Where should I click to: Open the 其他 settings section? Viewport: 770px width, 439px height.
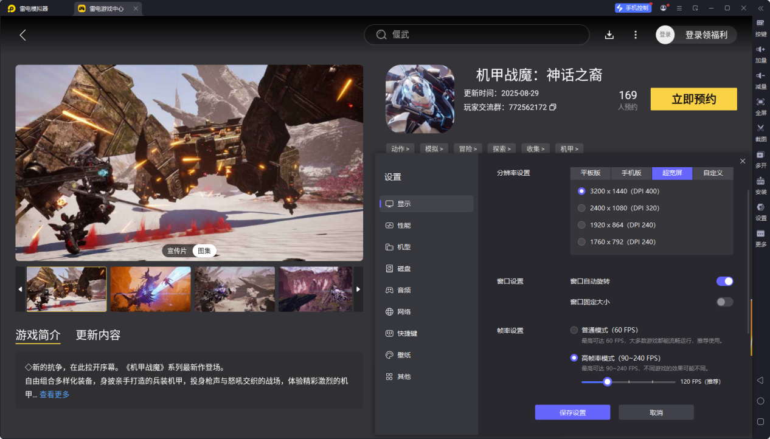[426, 377]
